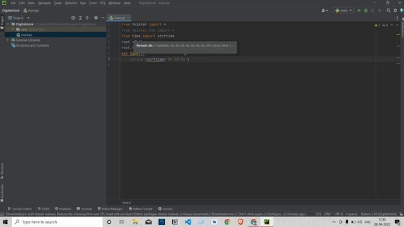Open IDE settings gear in toolbar

(x=395, y=11)
